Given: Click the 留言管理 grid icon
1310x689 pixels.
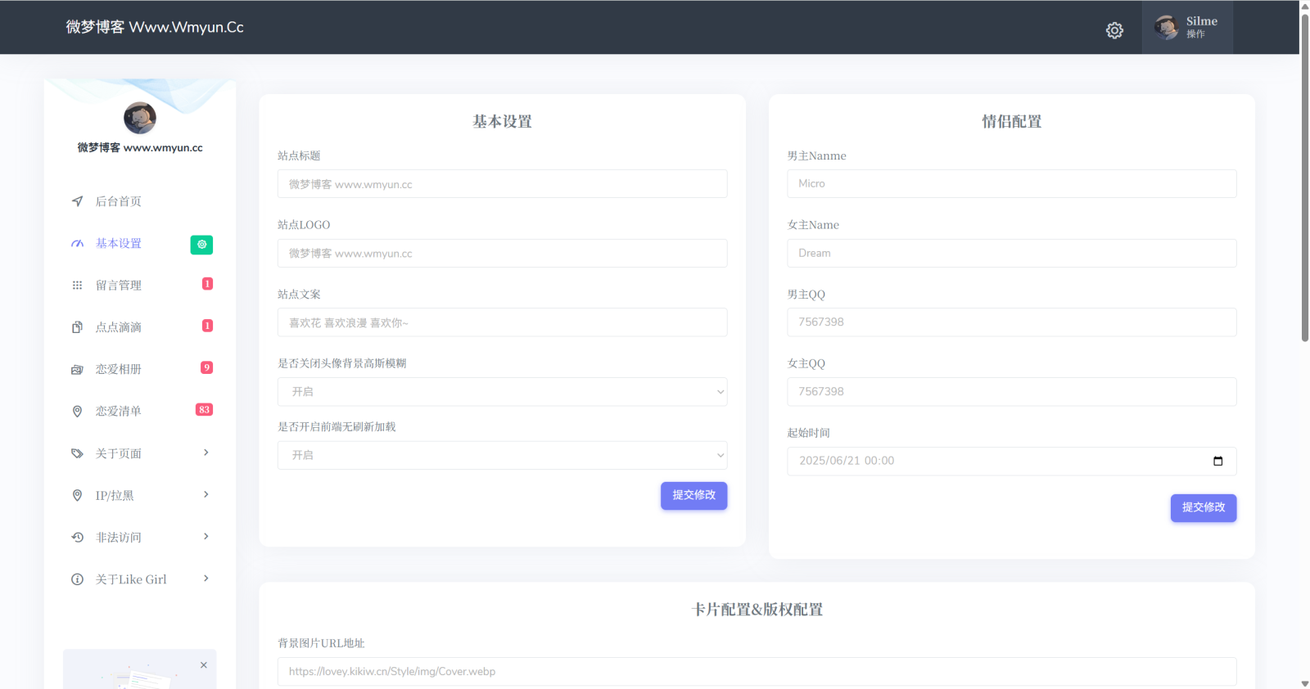Looking at the screenshot, I should [77, 286].
